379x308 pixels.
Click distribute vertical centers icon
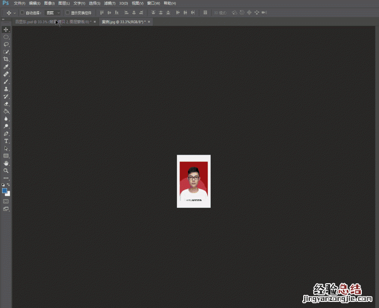(x=161, y=13)
